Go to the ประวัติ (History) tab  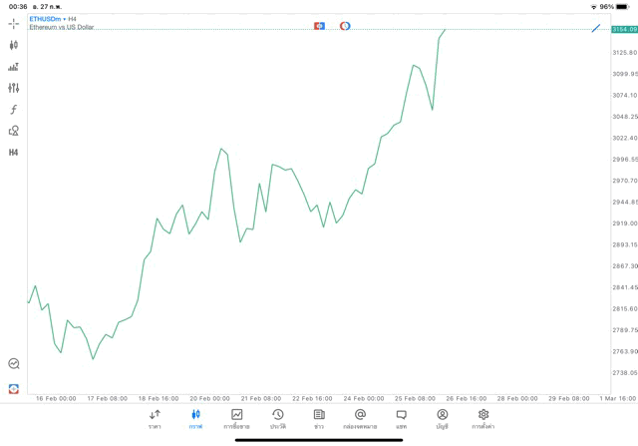coord(277,418)
